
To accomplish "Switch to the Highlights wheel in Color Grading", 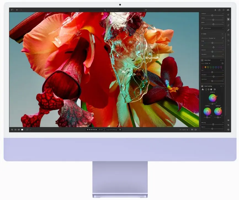I will [211, 89].
